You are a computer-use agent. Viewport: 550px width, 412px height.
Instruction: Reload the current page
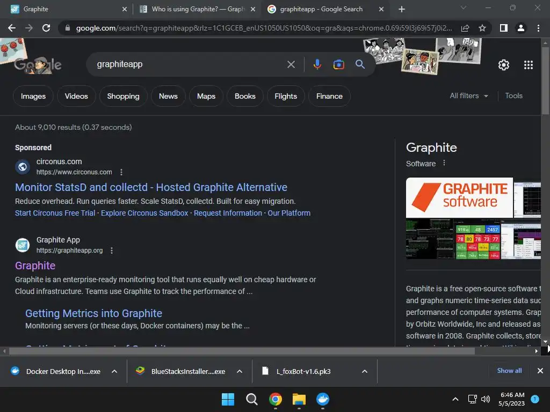[x=46, y=28]
